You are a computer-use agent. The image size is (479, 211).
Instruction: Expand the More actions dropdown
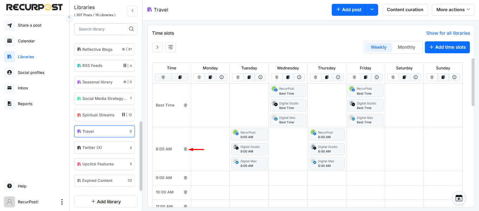[453, 10]
